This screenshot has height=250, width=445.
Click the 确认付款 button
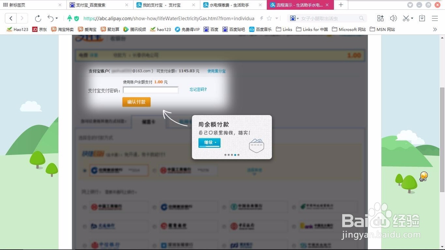[x=137, y=102]
